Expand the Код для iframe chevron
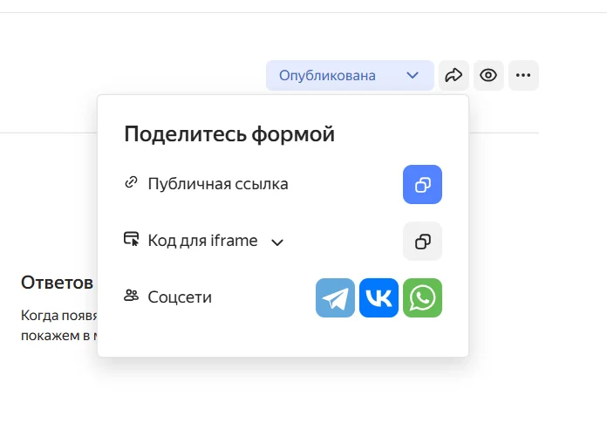This screenshot has width=607, height=430. point(277,242)
